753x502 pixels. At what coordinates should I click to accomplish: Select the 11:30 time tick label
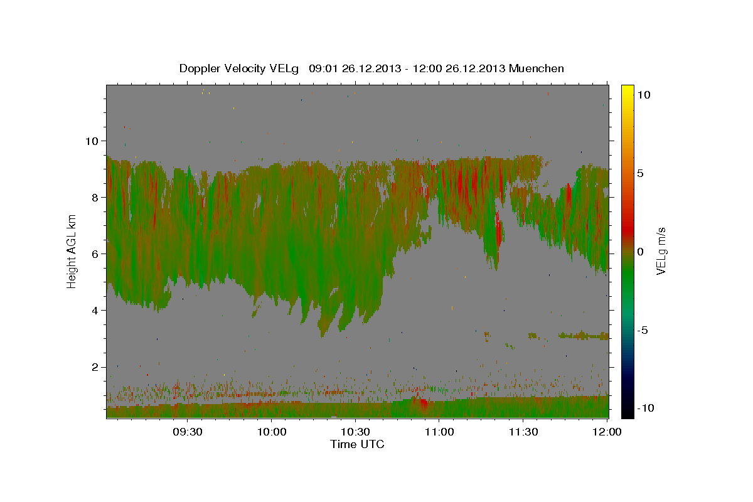[x=523, y=432]
